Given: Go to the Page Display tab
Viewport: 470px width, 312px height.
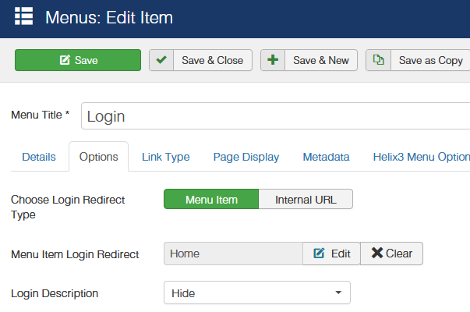Looking at the screenshot, I should (246, 157).
